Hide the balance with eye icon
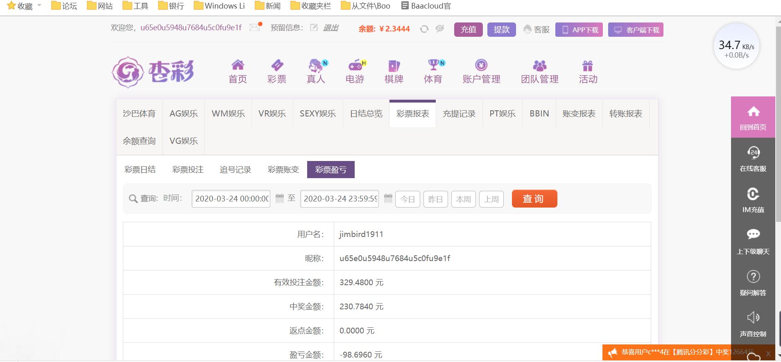The height and width of the screenshot is (362, 781). pos(440,29)
